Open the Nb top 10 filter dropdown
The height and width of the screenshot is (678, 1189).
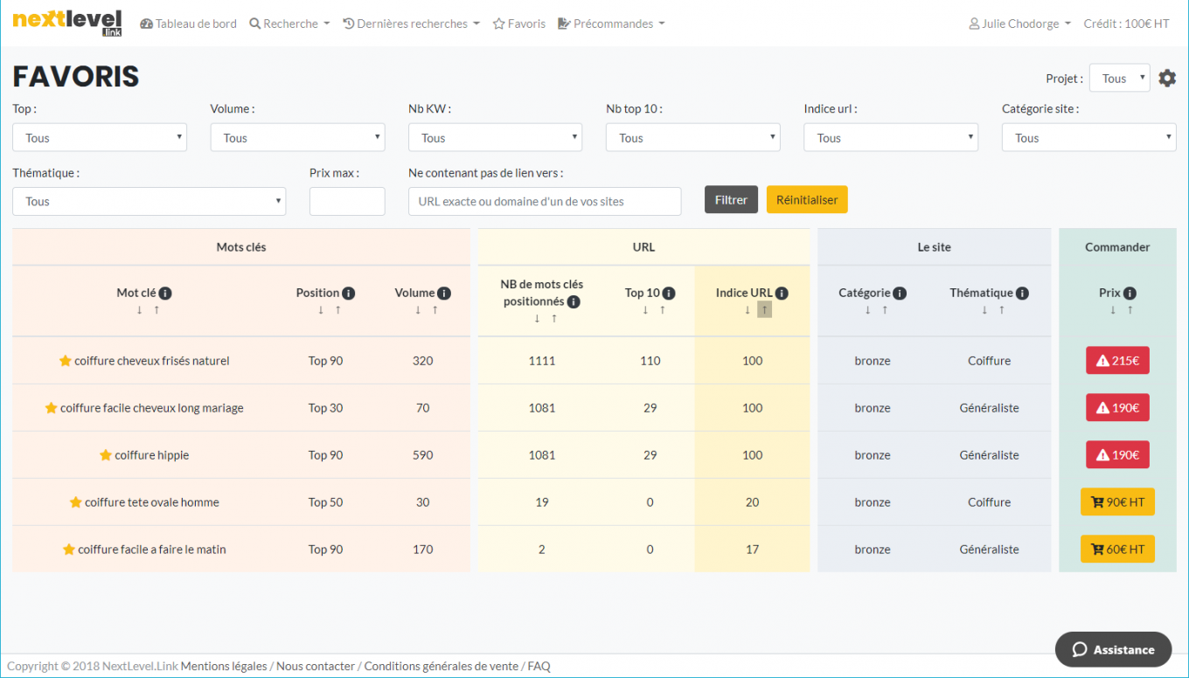(x=692, y=137)
